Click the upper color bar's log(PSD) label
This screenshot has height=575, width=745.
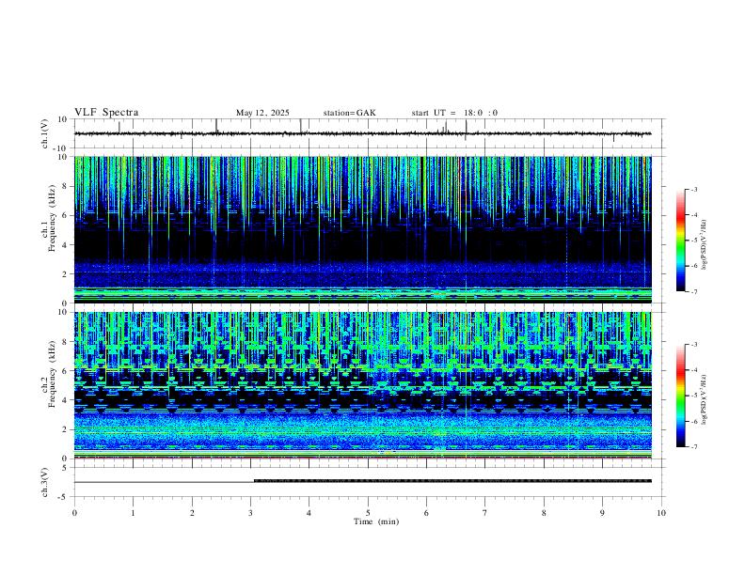704,245
